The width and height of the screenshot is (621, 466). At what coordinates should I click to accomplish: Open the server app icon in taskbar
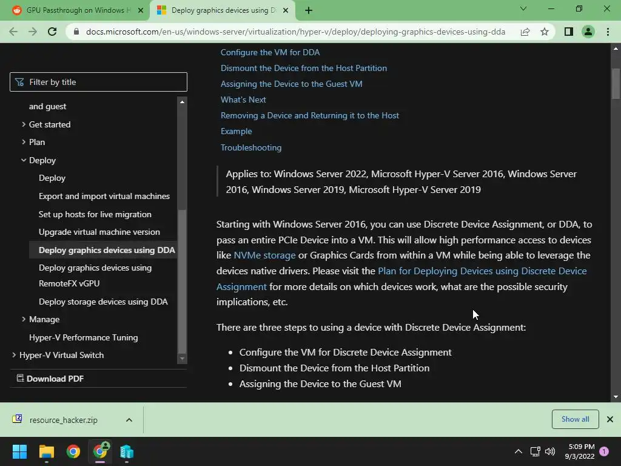(127, 451)
